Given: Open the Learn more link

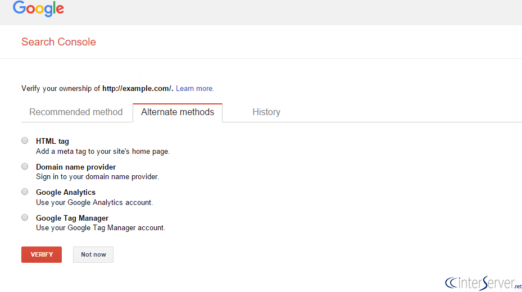Looking at the screenshot, I should coord(195,89).
